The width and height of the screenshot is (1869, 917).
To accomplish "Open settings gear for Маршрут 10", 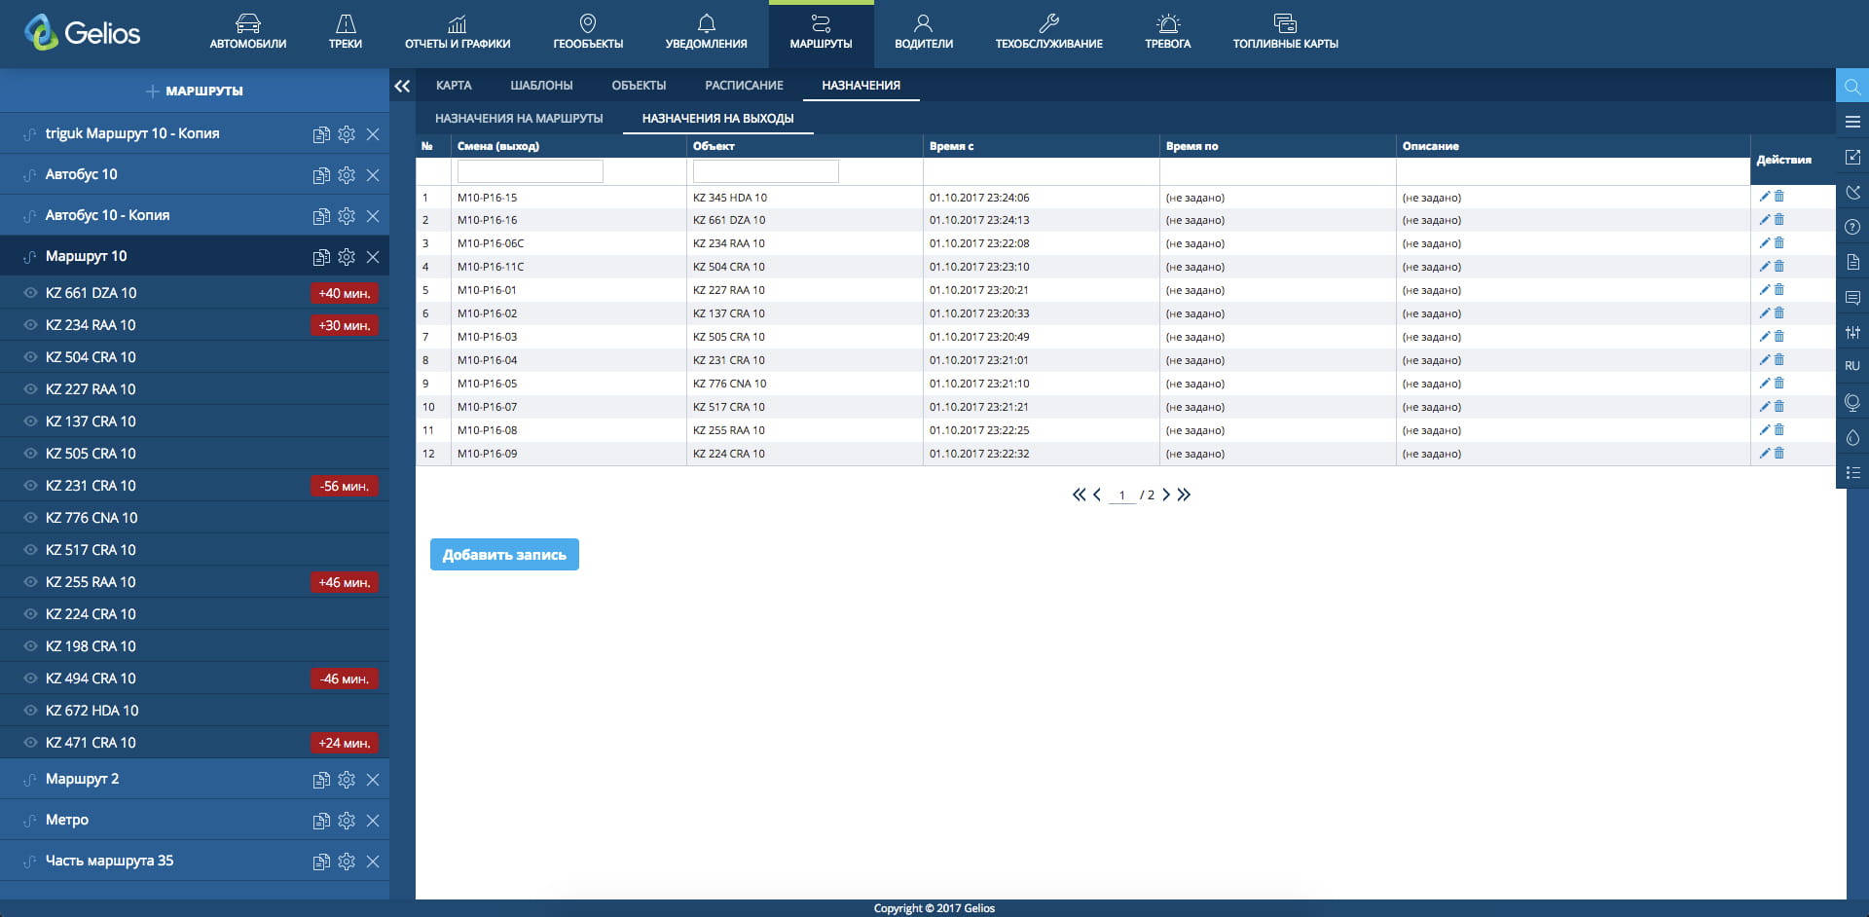I will click(347, 257).
